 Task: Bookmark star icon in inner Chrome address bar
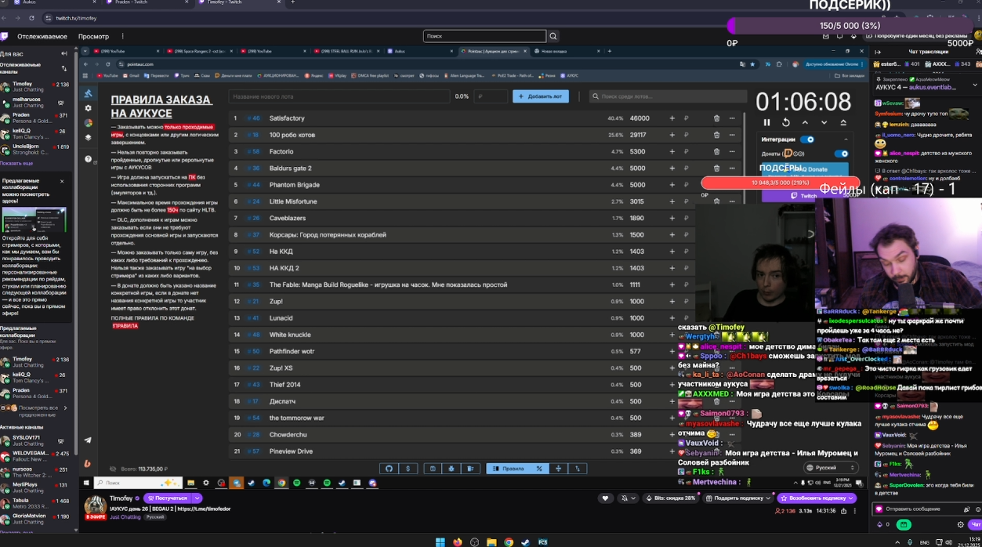click(752, 64)
